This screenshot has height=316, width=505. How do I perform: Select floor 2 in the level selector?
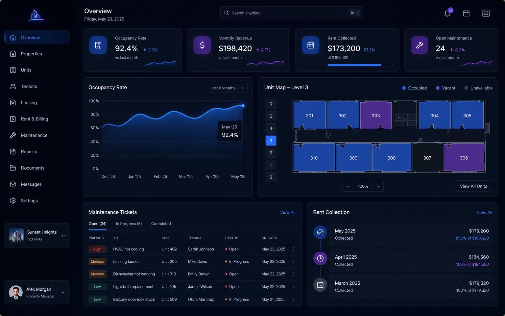point(271,153)
